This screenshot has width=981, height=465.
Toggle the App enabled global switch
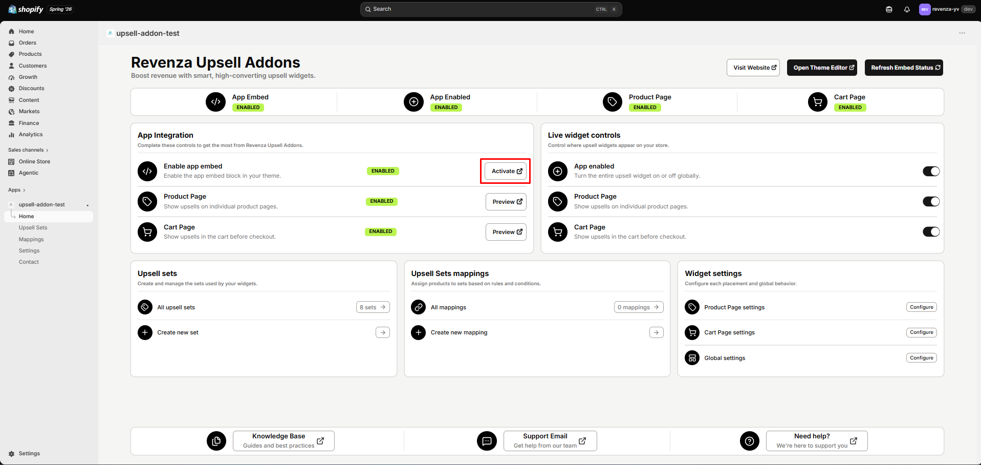[931, 171]
